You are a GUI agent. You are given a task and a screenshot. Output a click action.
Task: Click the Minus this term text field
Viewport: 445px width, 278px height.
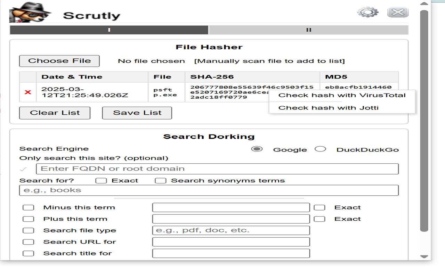[x=231, y=207]
